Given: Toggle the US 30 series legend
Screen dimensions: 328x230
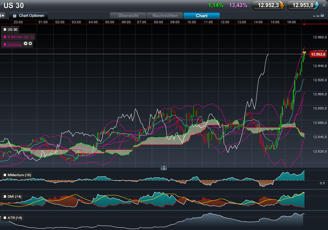Looking at the screenshot, I should click(x=10, y=30).
